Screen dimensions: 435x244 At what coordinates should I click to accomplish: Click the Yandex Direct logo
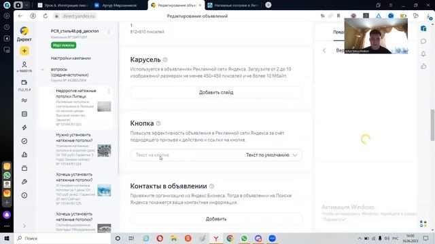pos(24,30)
